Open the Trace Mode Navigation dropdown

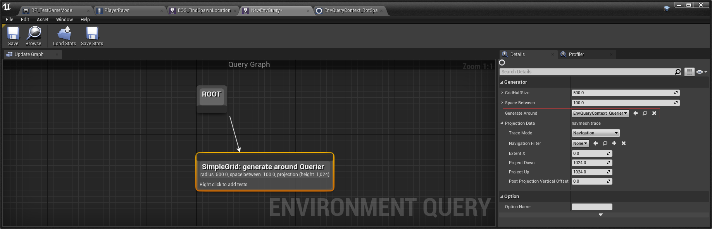[596, 133]
